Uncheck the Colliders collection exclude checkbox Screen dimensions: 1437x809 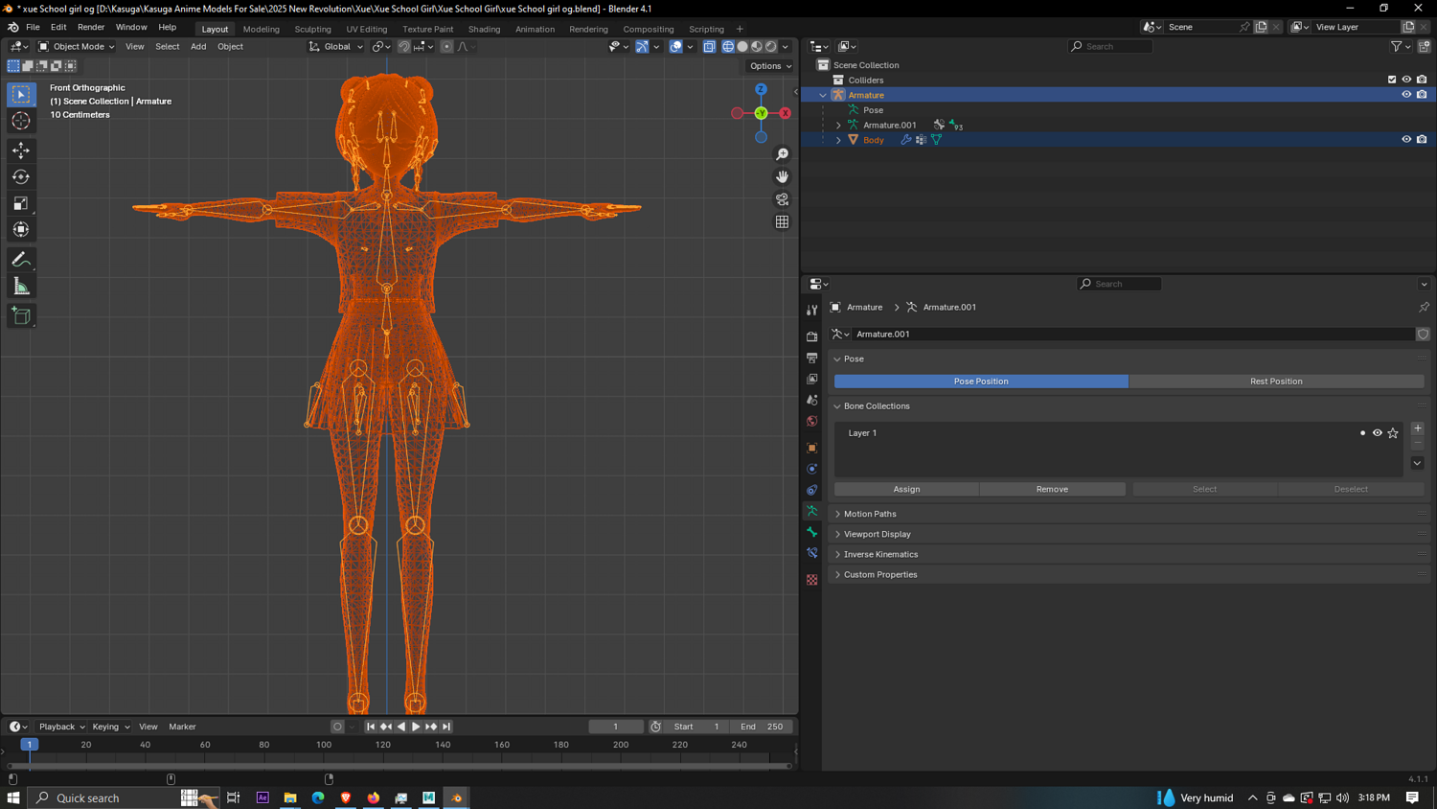coord(1392,80)
